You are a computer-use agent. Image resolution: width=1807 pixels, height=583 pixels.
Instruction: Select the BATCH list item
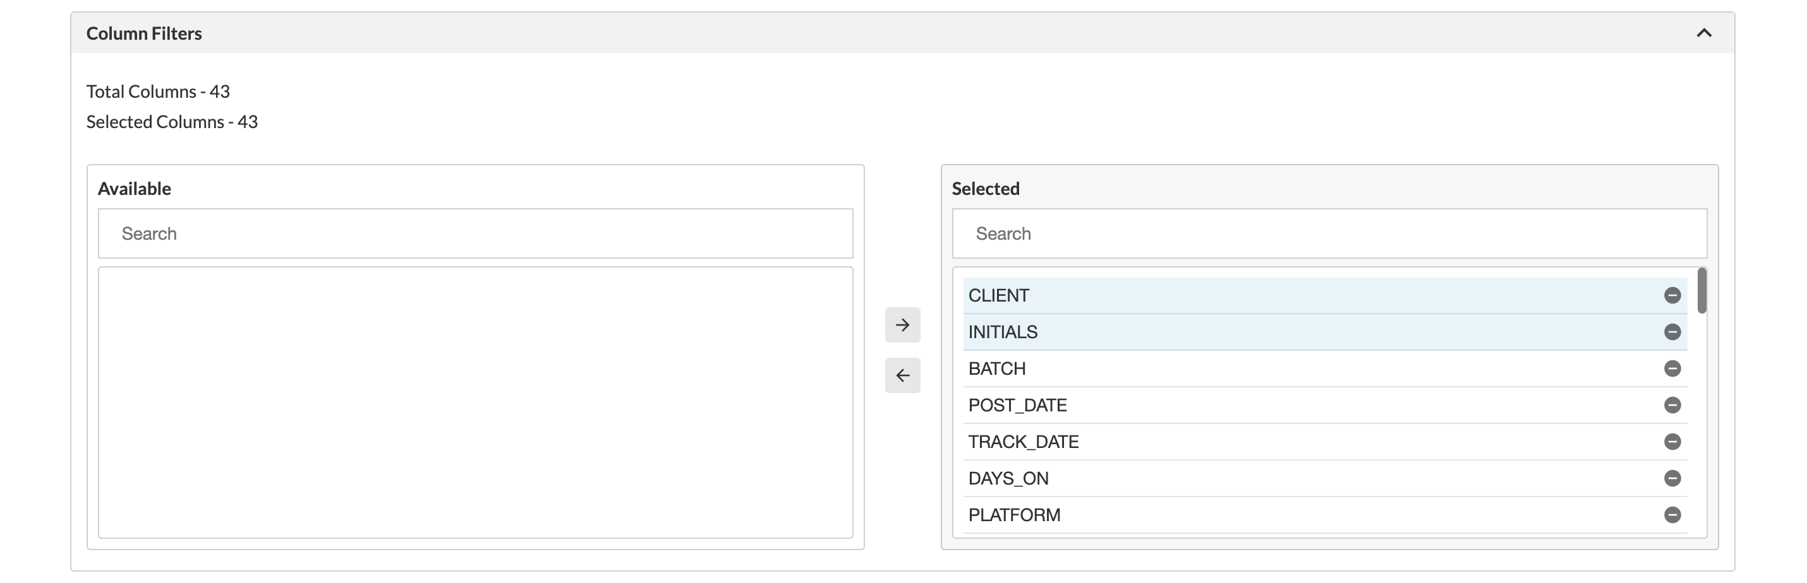(997, 368)
